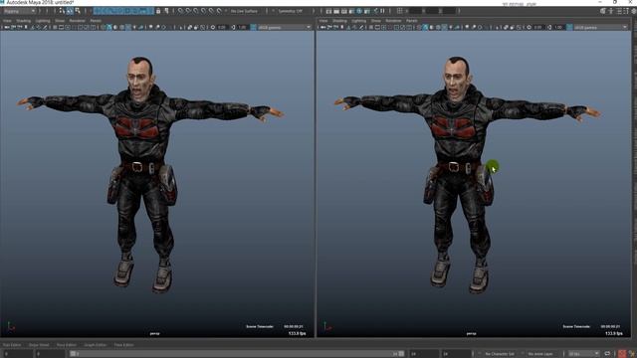Toggle the lock selection padlock icon
The width and height of the screenshot is (637, 358).
pos(158,11)
